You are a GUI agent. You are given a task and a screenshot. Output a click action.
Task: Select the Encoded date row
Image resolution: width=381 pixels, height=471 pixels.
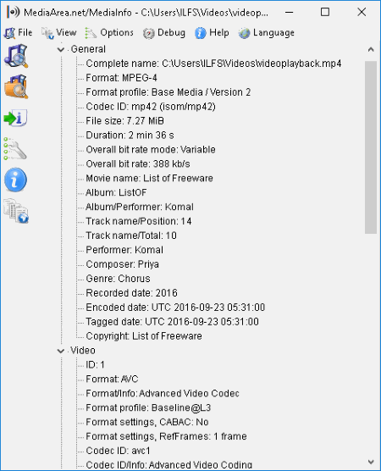click(175, 308)
